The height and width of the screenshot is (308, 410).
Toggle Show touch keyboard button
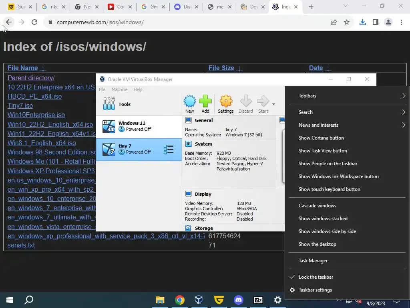tap(347, 189)
